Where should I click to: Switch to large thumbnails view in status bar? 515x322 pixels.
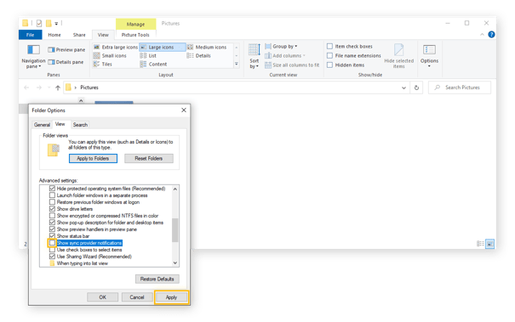(489, 244)
